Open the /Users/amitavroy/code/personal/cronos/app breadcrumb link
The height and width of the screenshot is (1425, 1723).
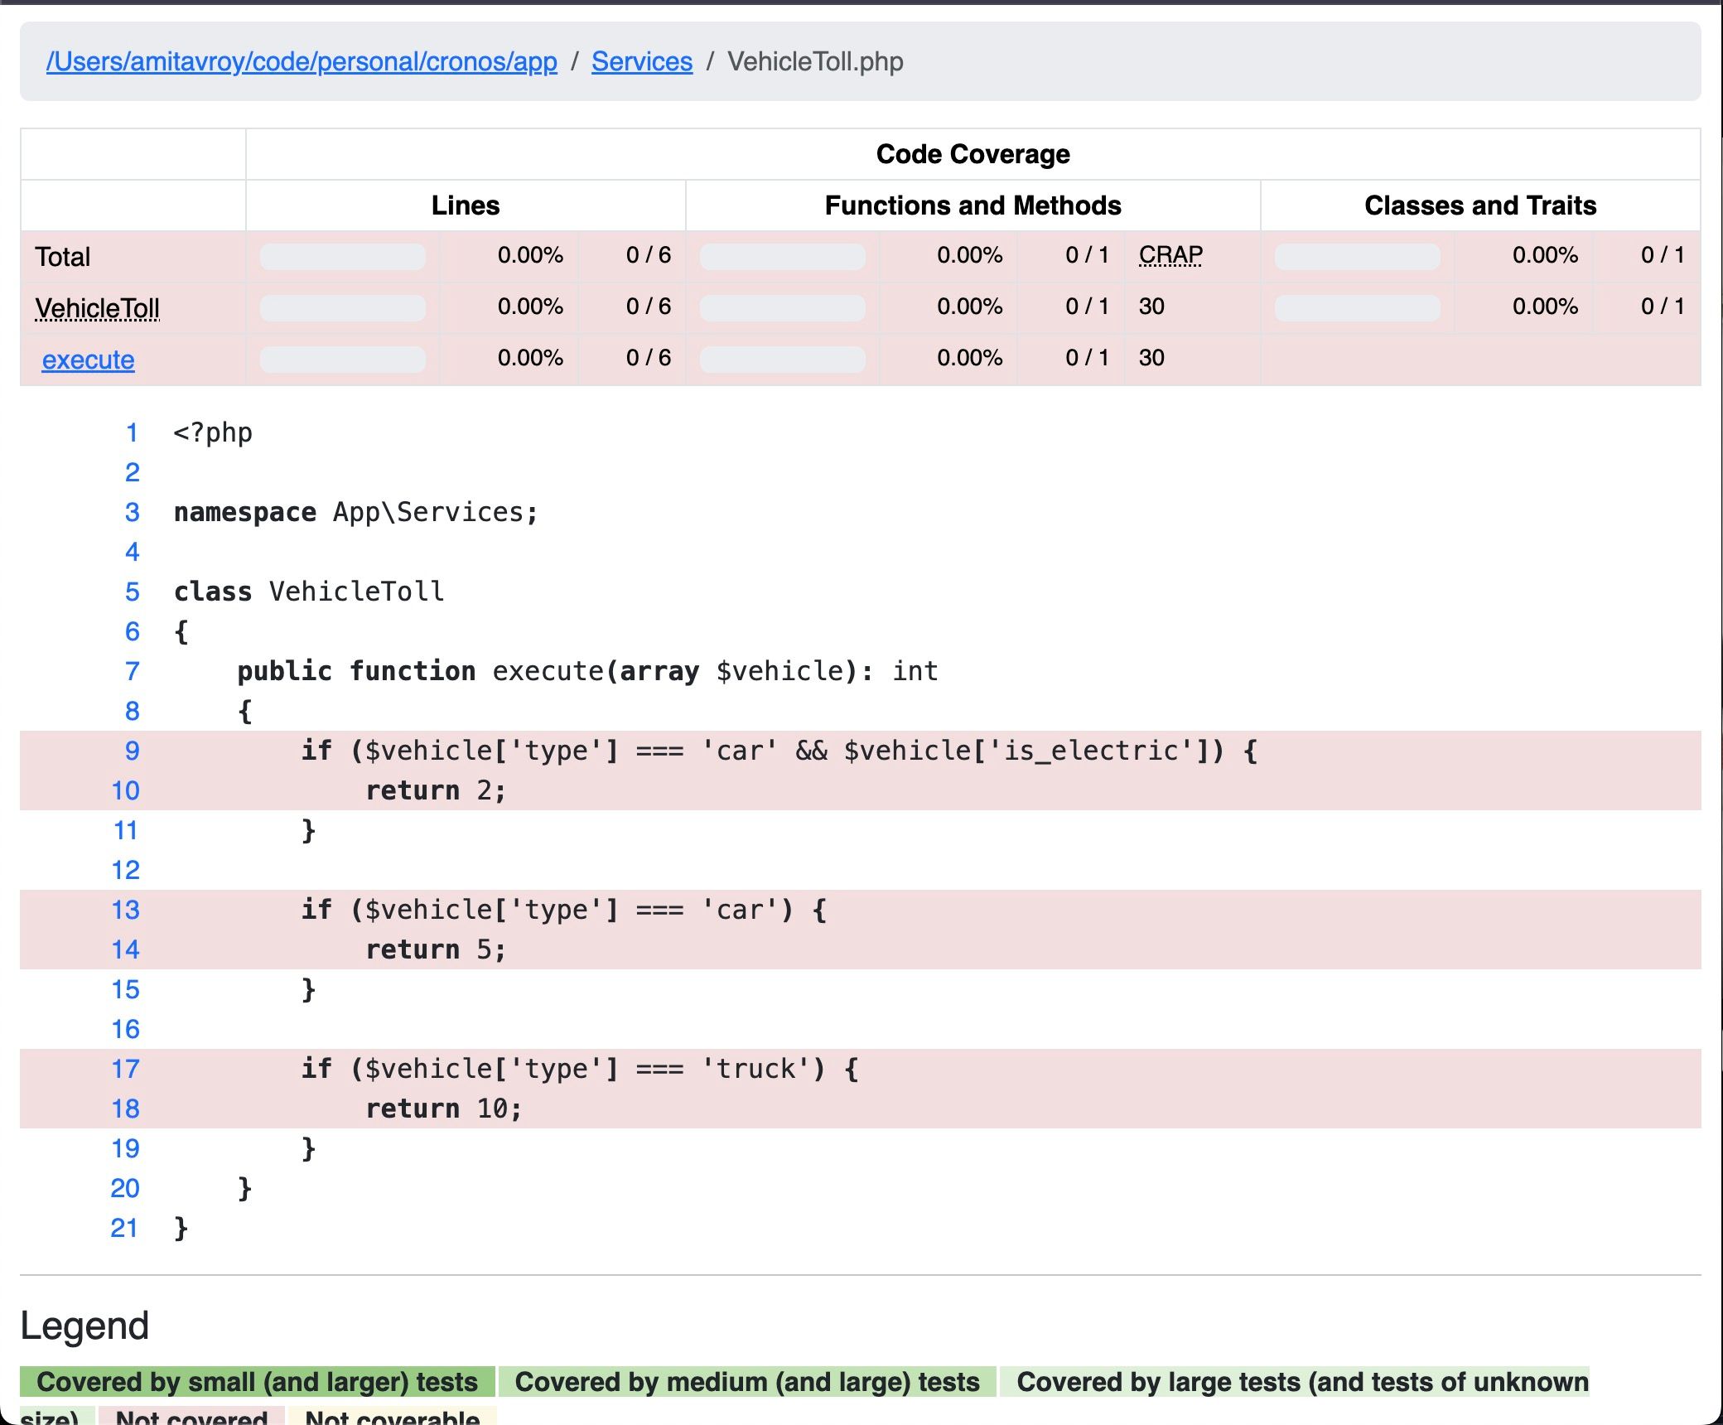[302, 61]
